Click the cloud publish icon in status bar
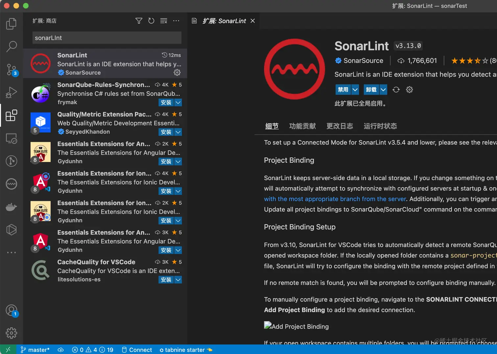The image size is (497, 354). (60, 350)
